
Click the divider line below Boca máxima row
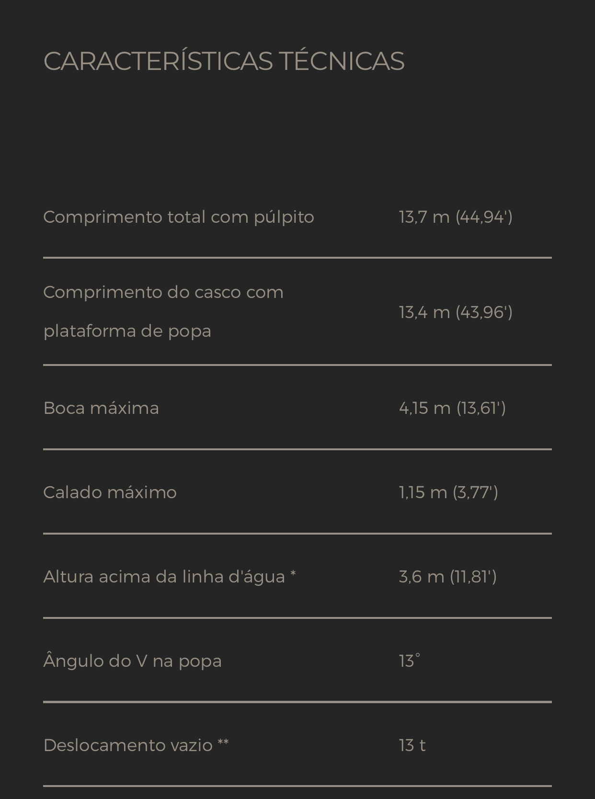tap(297, 449)
